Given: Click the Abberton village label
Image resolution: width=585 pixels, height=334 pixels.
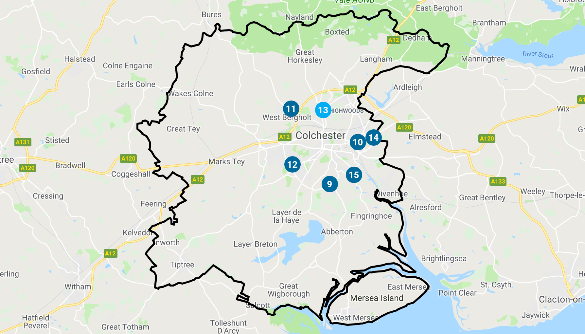Looking at the screenshot, I should tap(337, 232).
